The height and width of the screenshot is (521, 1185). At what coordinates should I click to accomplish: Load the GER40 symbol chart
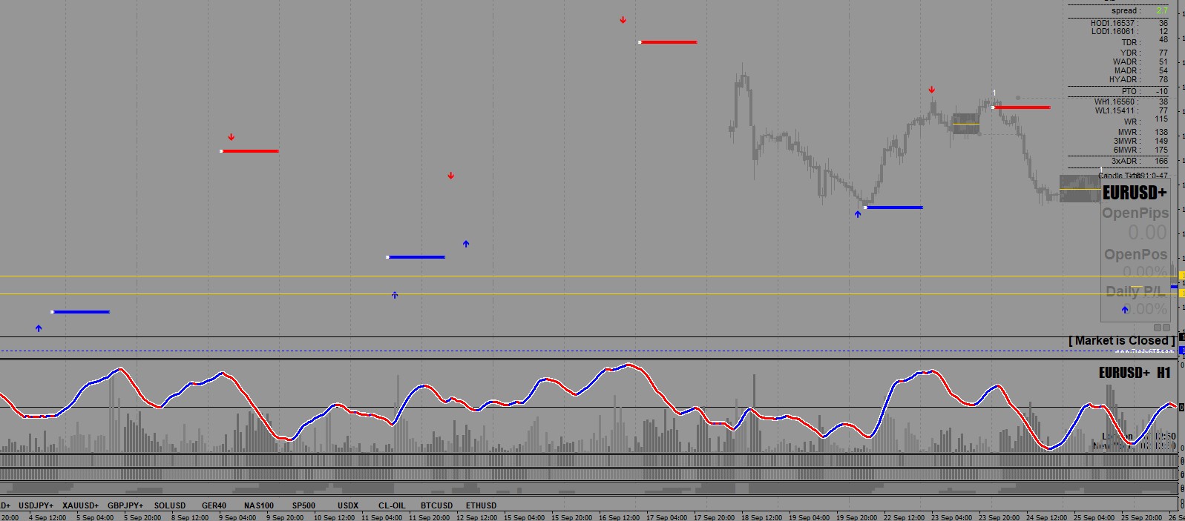pos(214,505)
